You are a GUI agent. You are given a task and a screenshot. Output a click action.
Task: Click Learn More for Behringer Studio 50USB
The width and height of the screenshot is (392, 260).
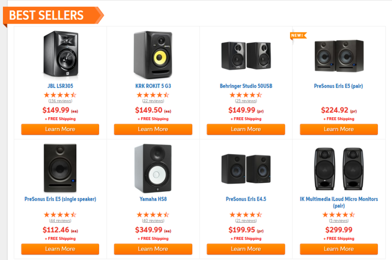coord(246,130)
